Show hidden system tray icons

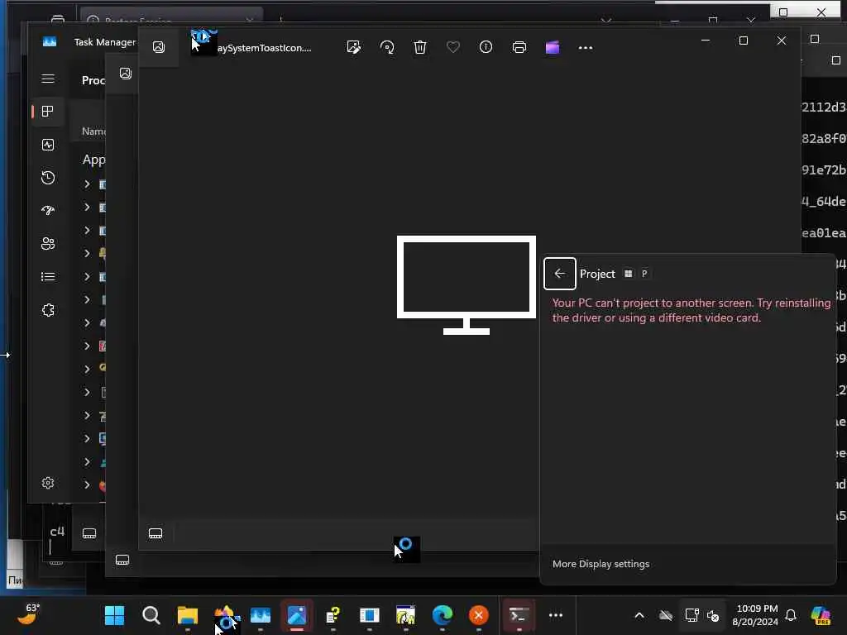639,615
